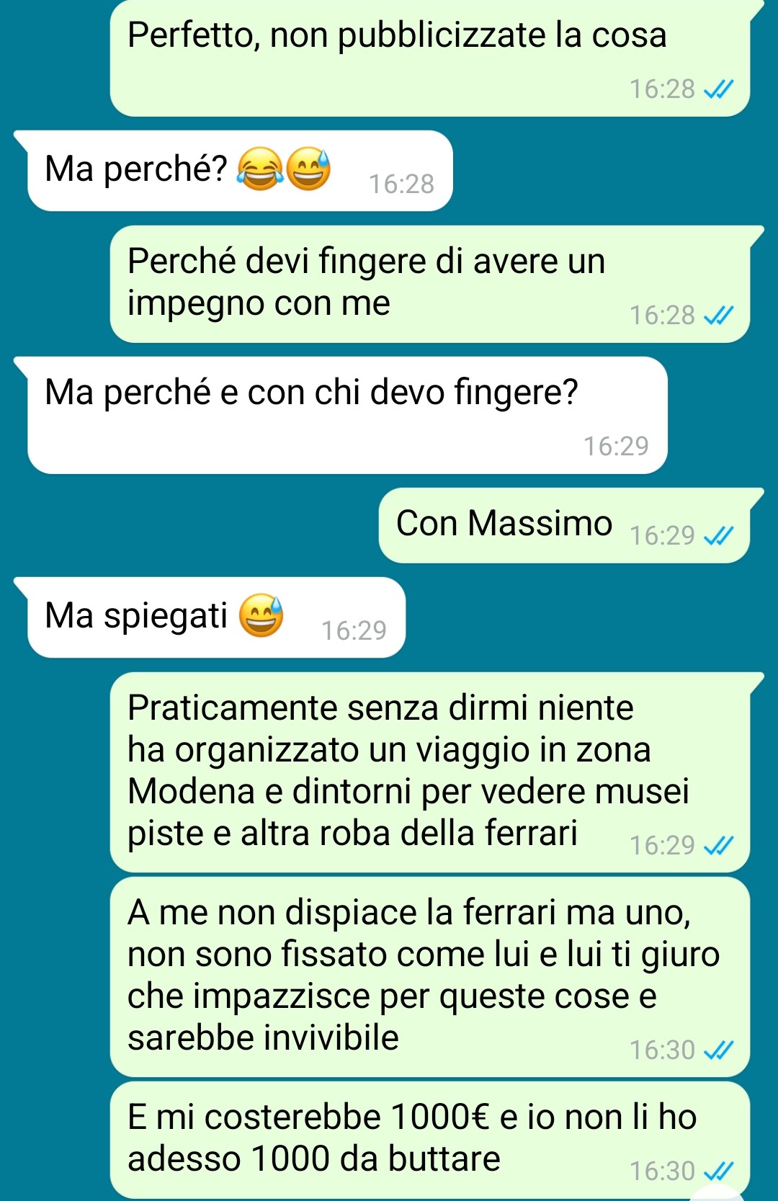
Task: Select the "A me non dispiace la ferrari" message
Action: pos(430,977)
